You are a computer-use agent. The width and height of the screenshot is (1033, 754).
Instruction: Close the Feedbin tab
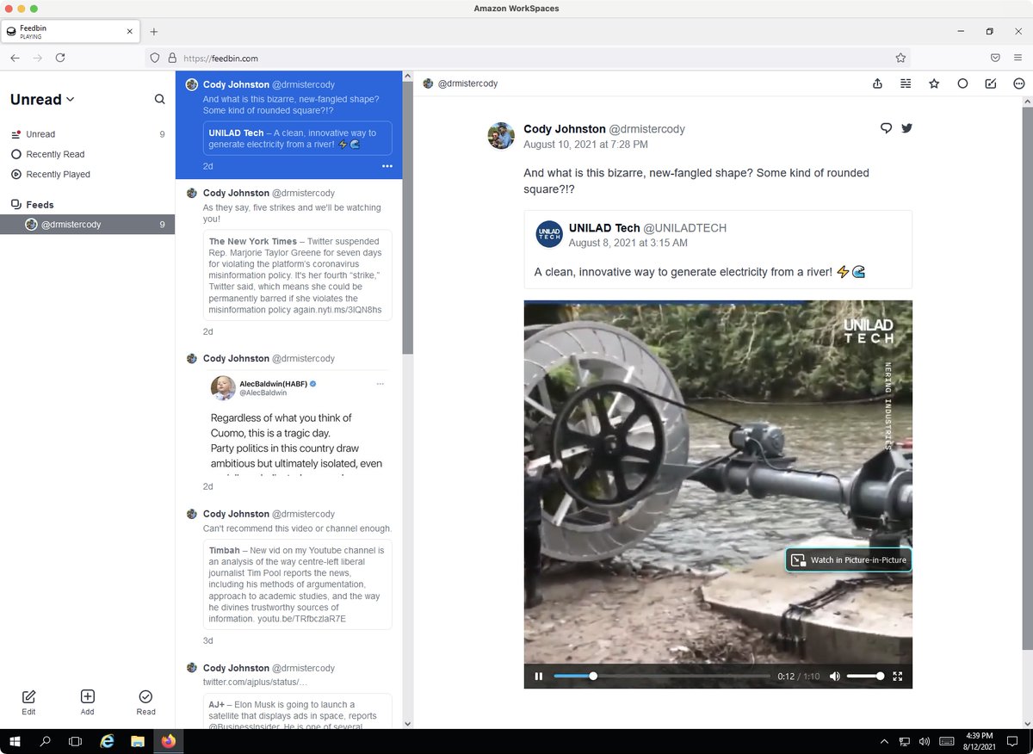[130, 31]
